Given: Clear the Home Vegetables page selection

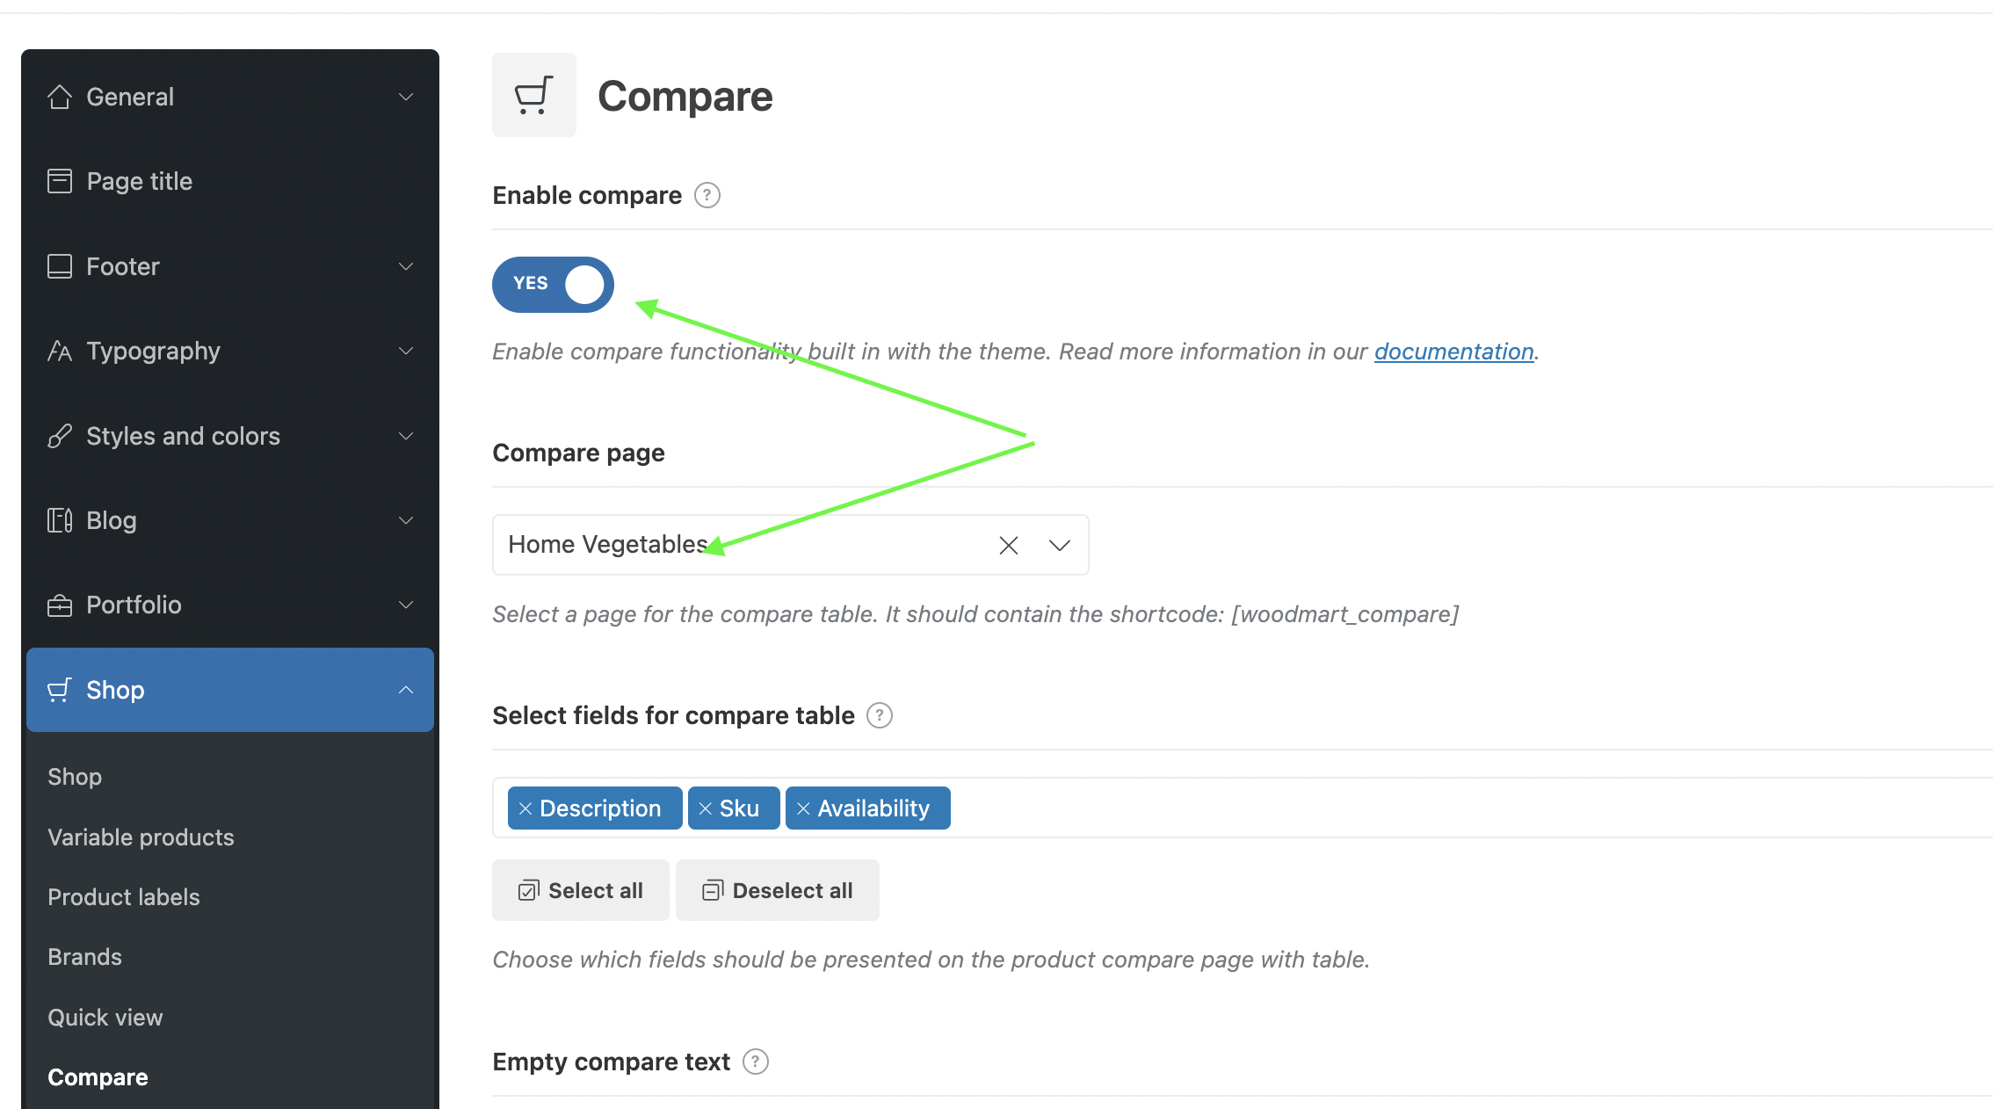Looking at the screenshot, I should pyautogui.click(x=1009, y=546).
